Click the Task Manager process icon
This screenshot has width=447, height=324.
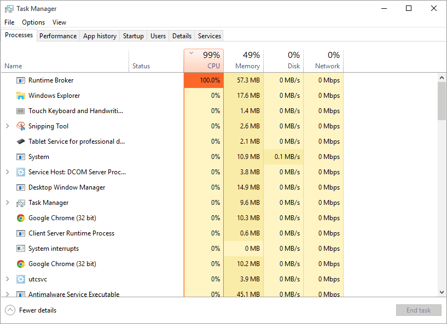[21, 202]
